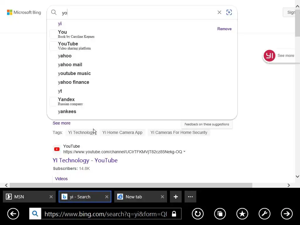Click the address bar search magnifier icon

(x=35, y=214)
